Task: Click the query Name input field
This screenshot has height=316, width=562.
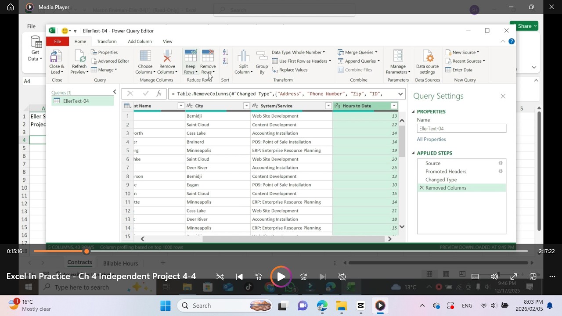Action: (x=461, y=129)
